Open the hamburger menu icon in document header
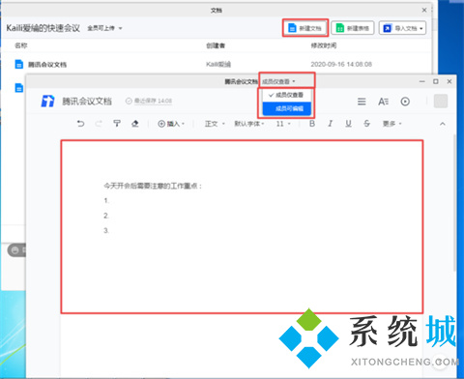Image resolution: width=464 pixels, height=379 pixels. coord(362,102)
